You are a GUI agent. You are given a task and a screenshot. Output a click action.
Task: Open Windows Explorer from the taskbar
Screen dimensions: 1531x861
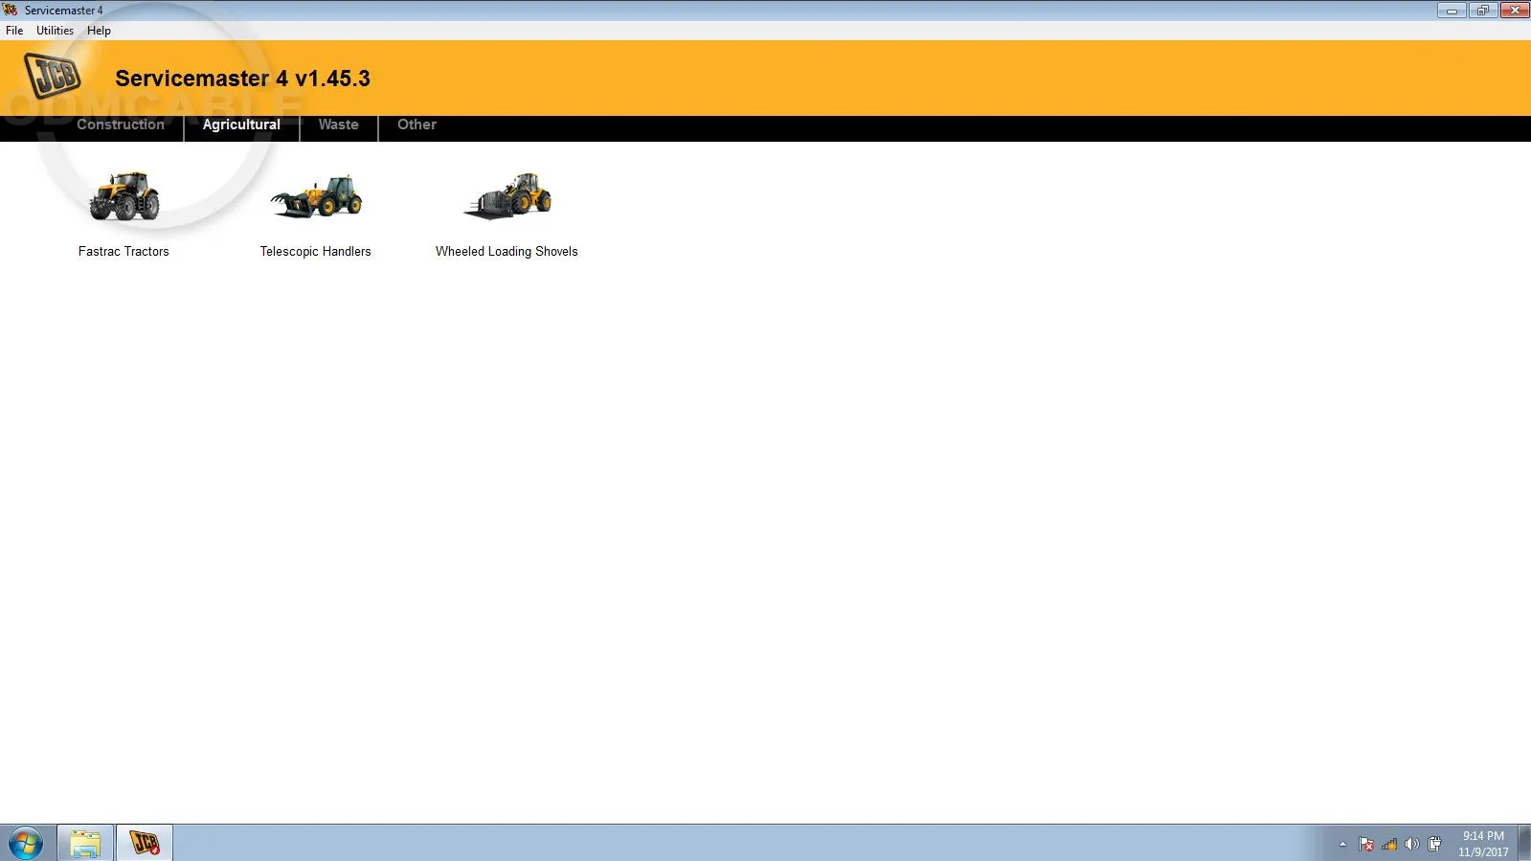[85, 843]
